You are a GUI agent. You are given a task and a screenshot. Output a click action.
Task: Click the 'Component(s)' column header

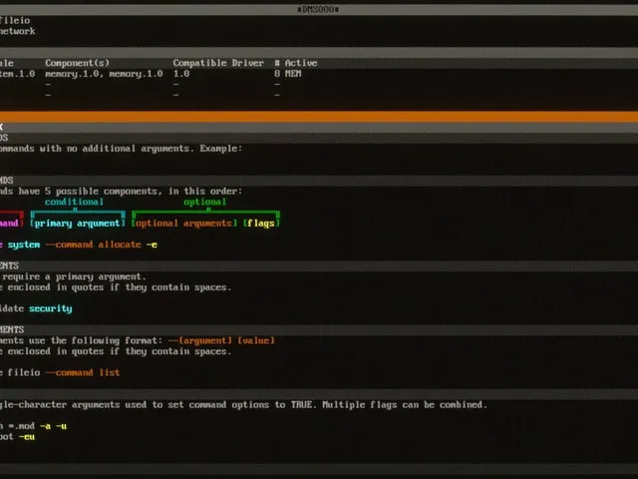[x=78, y=63]
